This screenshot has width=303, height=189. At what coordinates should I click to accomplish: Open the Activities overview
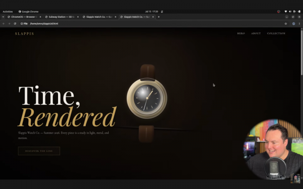coord(8,12)
